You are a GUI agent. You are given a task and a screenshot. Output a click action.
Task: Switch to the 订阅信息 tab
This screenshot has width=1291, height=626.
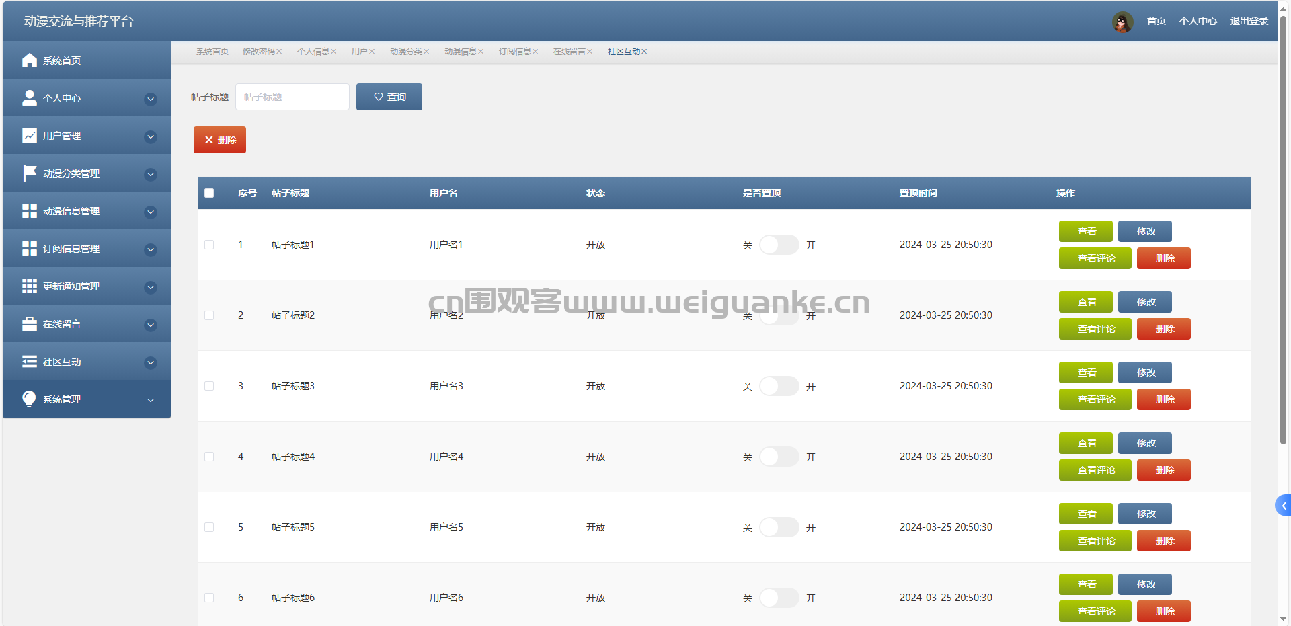(515, 52)
